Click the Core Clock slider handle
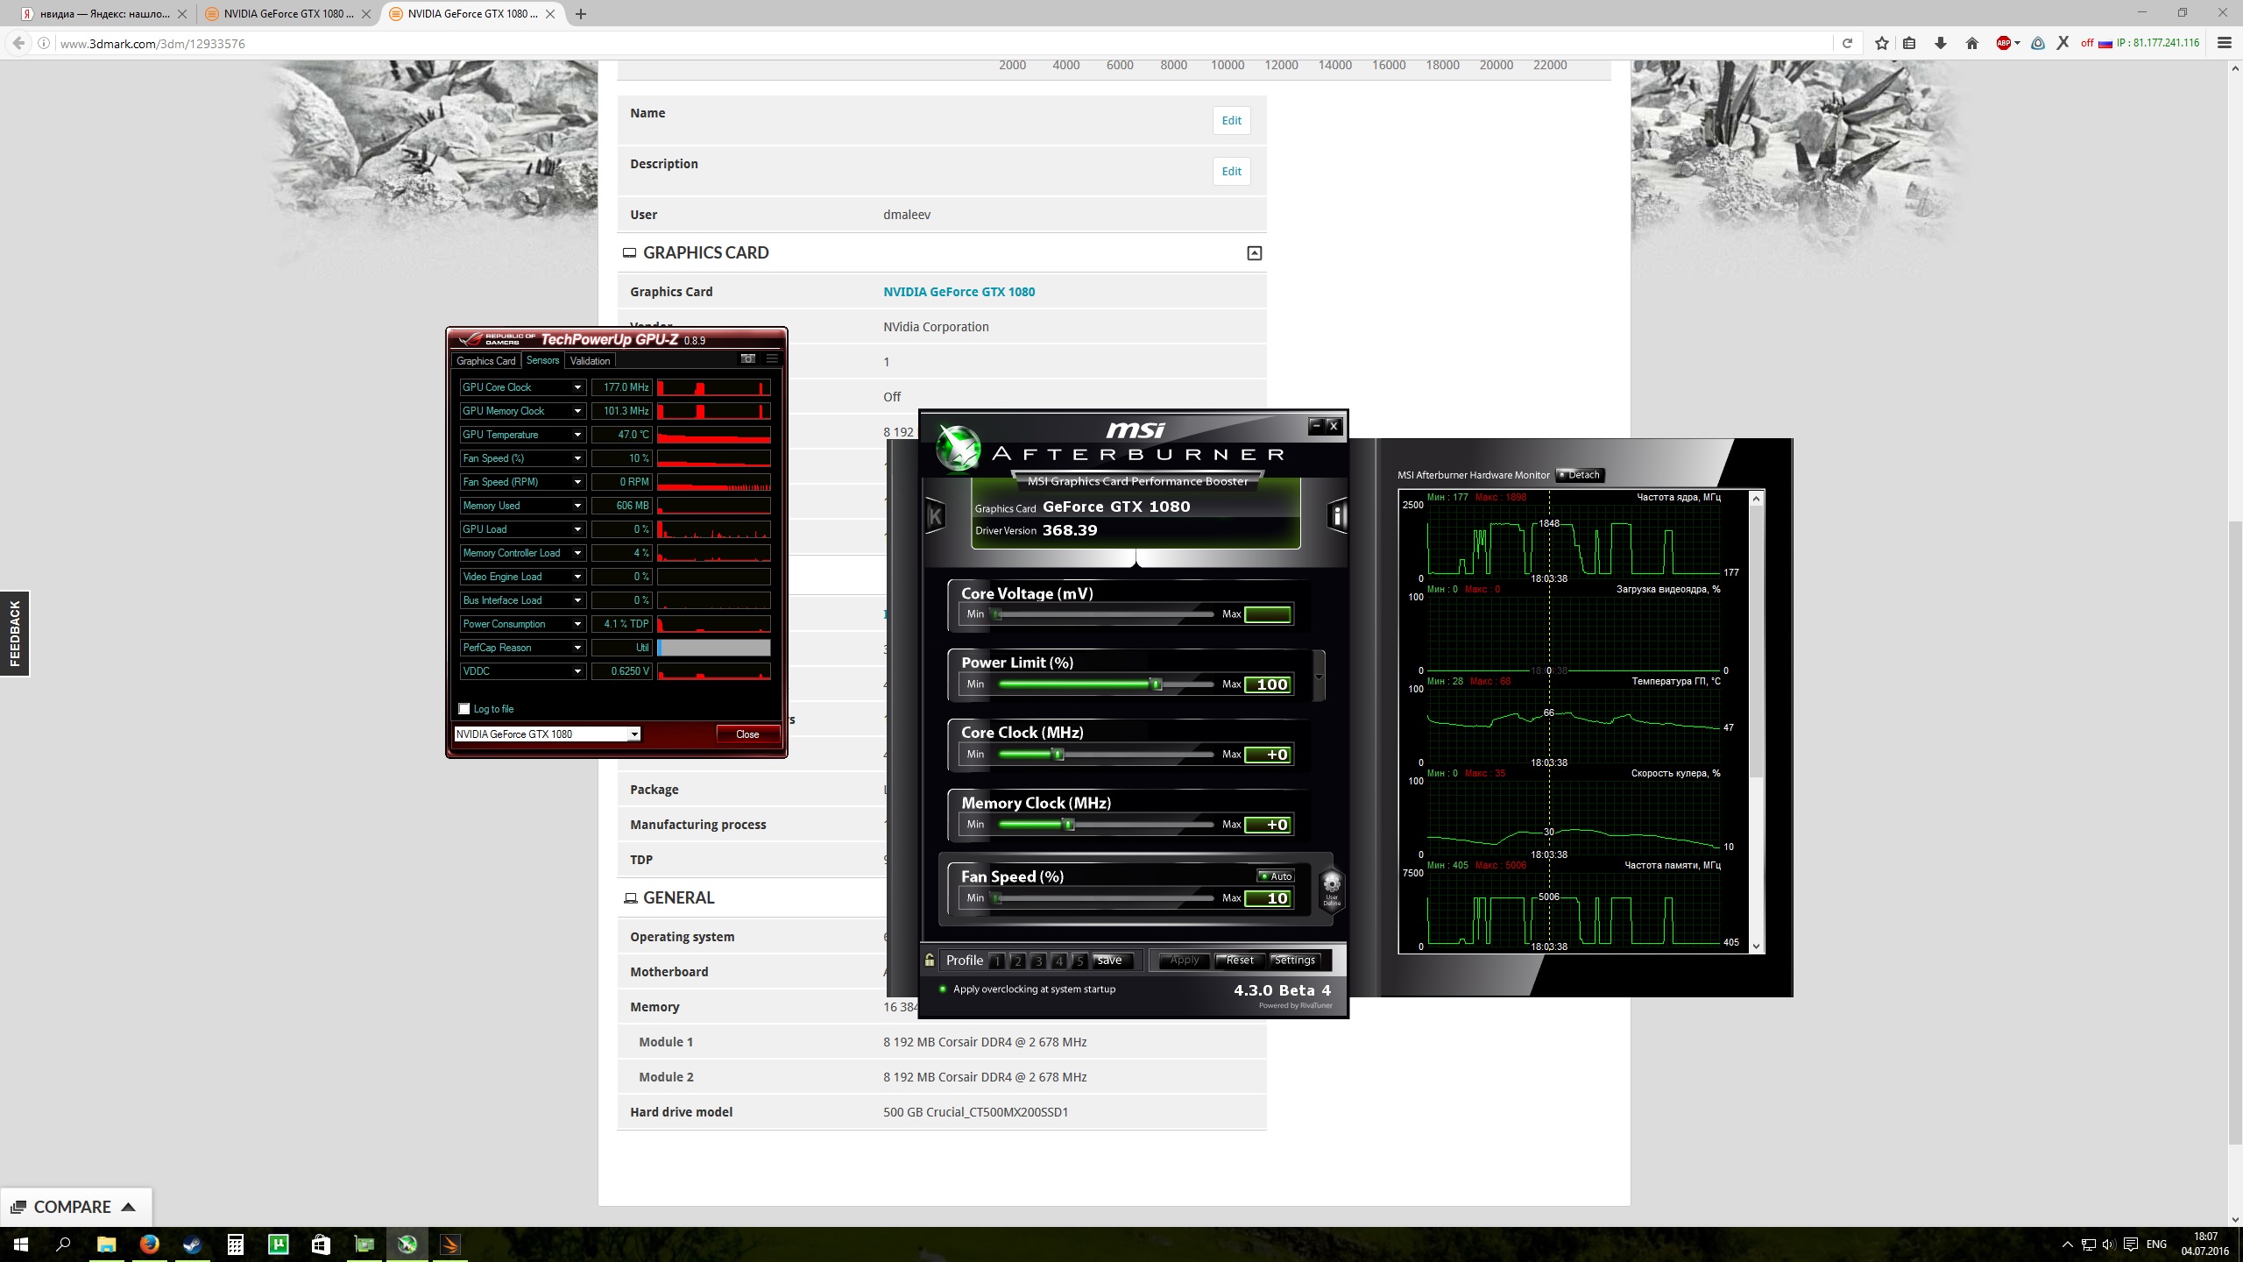Viewport: 2243px width, 1262px height. point(1058,755)
